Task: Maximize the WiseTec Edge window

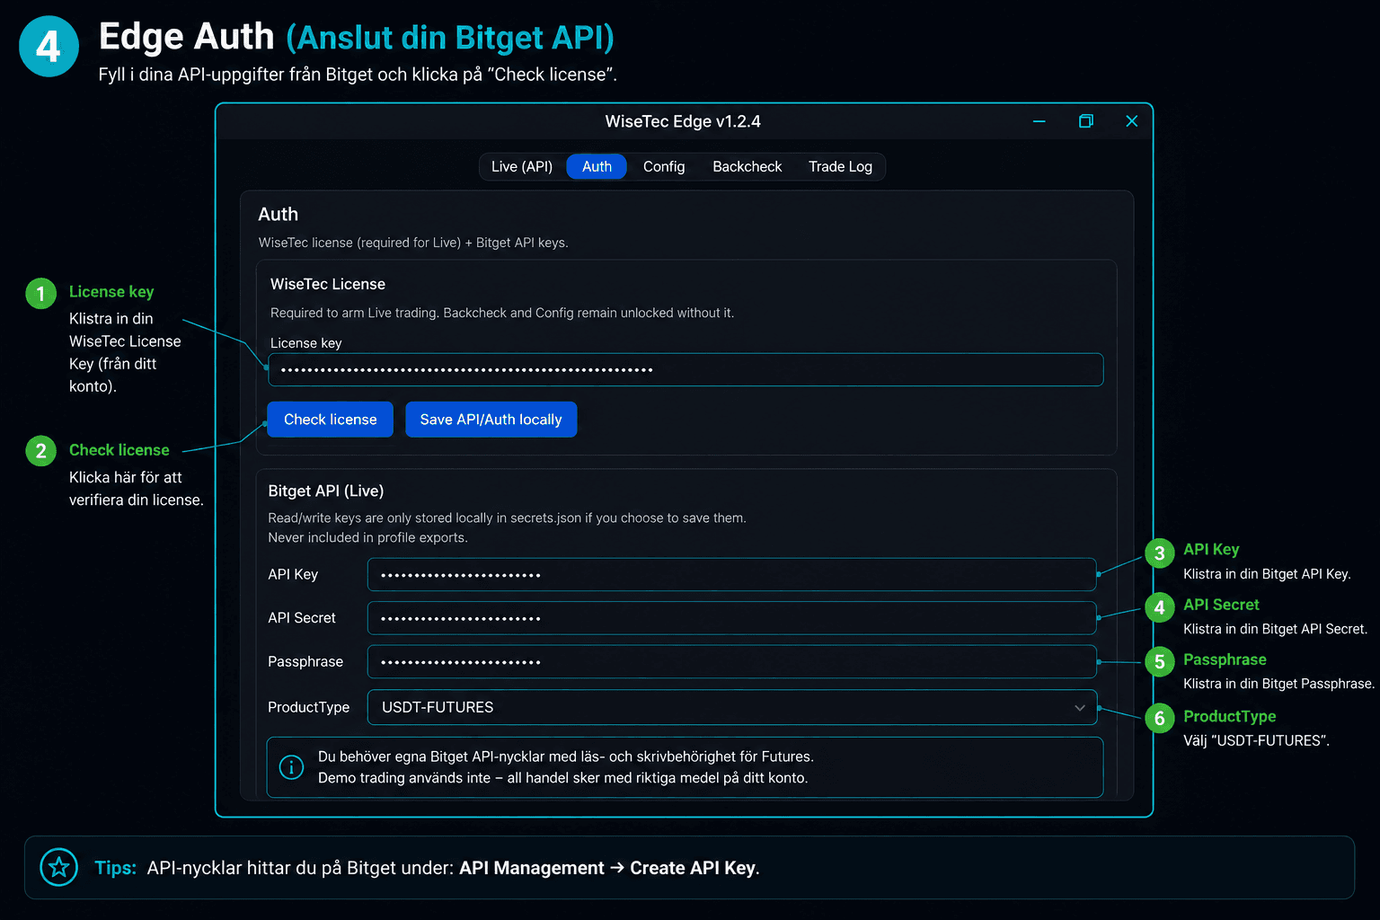Action: coord(1085,121)
